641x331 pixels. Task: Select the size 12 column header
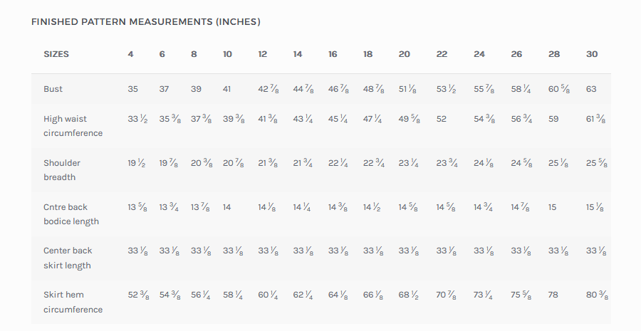coord(263,55)
